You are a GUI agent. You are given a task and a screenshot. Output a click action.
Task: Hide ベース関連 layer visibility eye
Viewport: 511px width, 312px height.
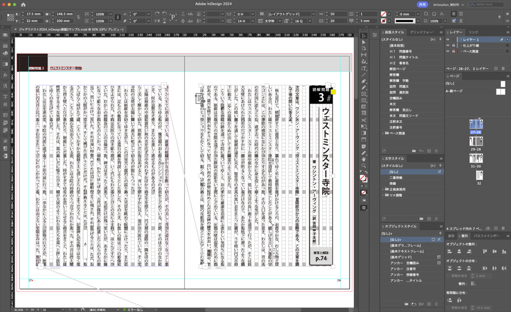tap(448, 51)
